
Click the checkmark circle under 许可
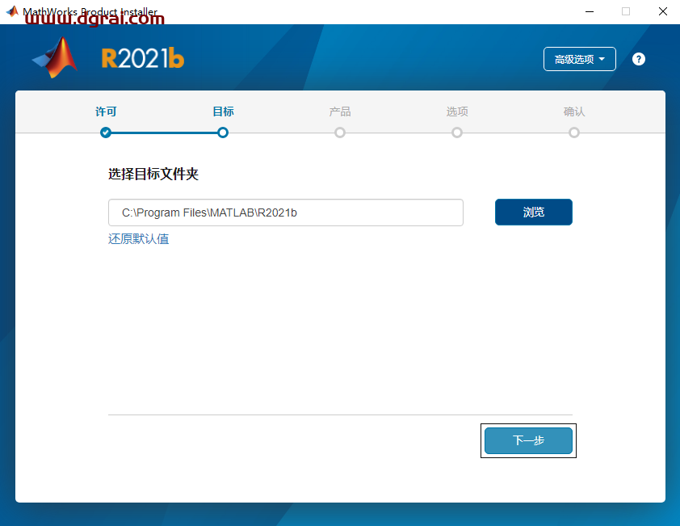pyautogui.click(x=106, y=133)
